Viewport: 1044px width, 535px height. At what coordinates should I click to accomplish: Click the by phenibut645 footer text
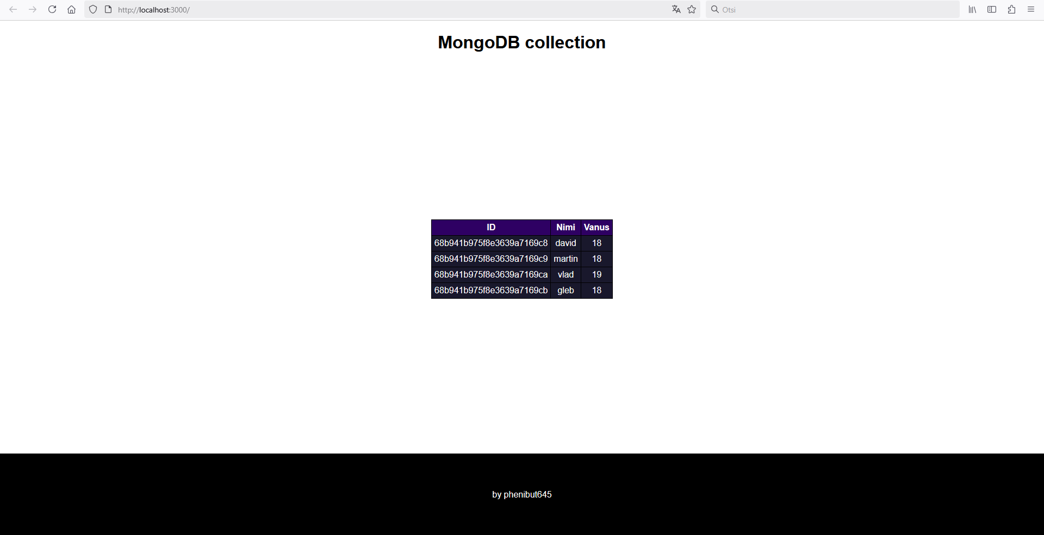[522, 494]
